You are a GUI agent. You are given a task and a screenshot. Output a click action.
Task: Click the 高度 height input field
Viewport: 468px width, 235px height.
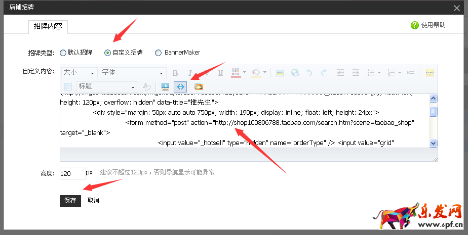[x=72, y=173]
